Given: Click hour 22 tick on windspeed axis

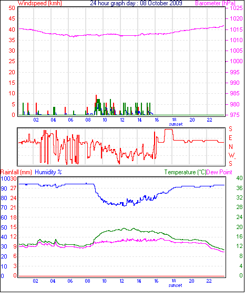Looking at the screenshot, I should (x=209, y=120).
